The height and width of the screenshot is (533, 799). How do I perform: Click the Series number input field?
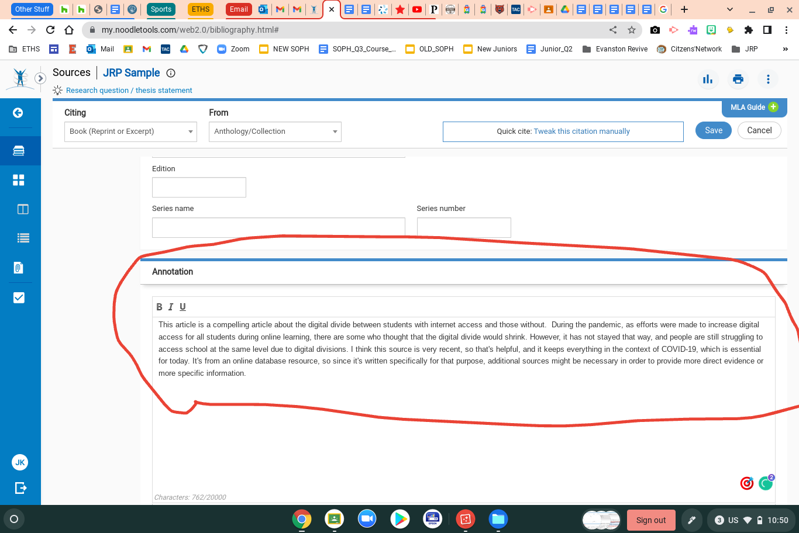point(464,227)
